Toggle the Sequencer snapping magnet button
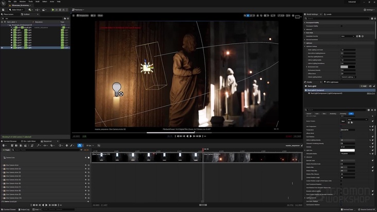This screenshot has height=212, width=377. pos(80,146)
